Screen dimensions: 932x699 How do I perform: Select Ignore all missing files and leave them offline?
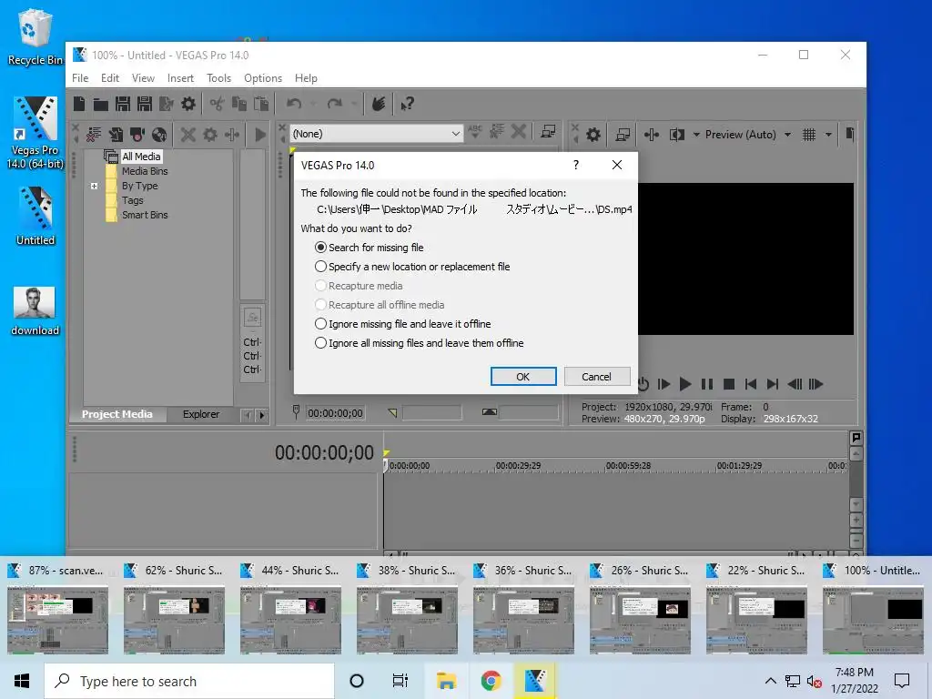[x=419, y=343]
